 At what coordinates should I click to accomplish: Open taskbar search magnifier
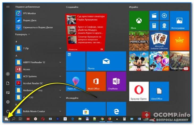pyautogui.click(x=13, y=119)
